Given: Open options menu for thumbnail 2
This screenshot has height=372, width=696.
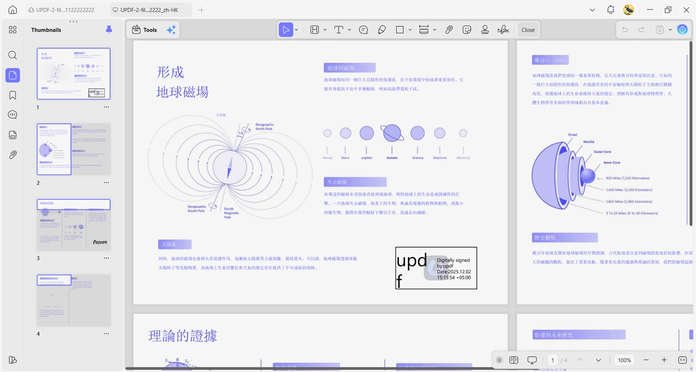Looking at the screenshot, I should pyautogui.click(x=107, y=183).
